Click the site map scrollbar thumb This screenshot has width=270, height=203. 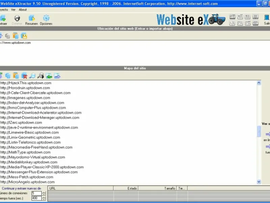coord(259,131)
